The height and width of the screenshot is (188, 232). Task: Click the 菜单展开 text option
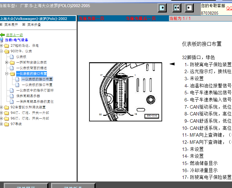[x=11, y=25]
